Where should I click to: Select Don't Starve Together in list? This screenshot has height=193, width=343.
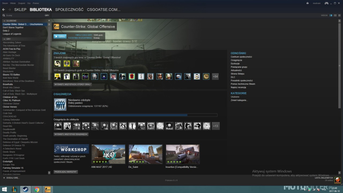point(13,27)
